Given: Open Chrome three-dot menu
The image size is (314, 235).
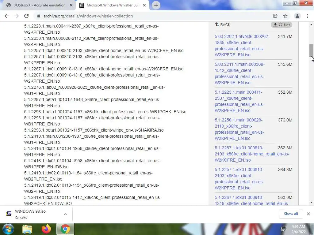Looking at the screenshot, I should [307, 16].
